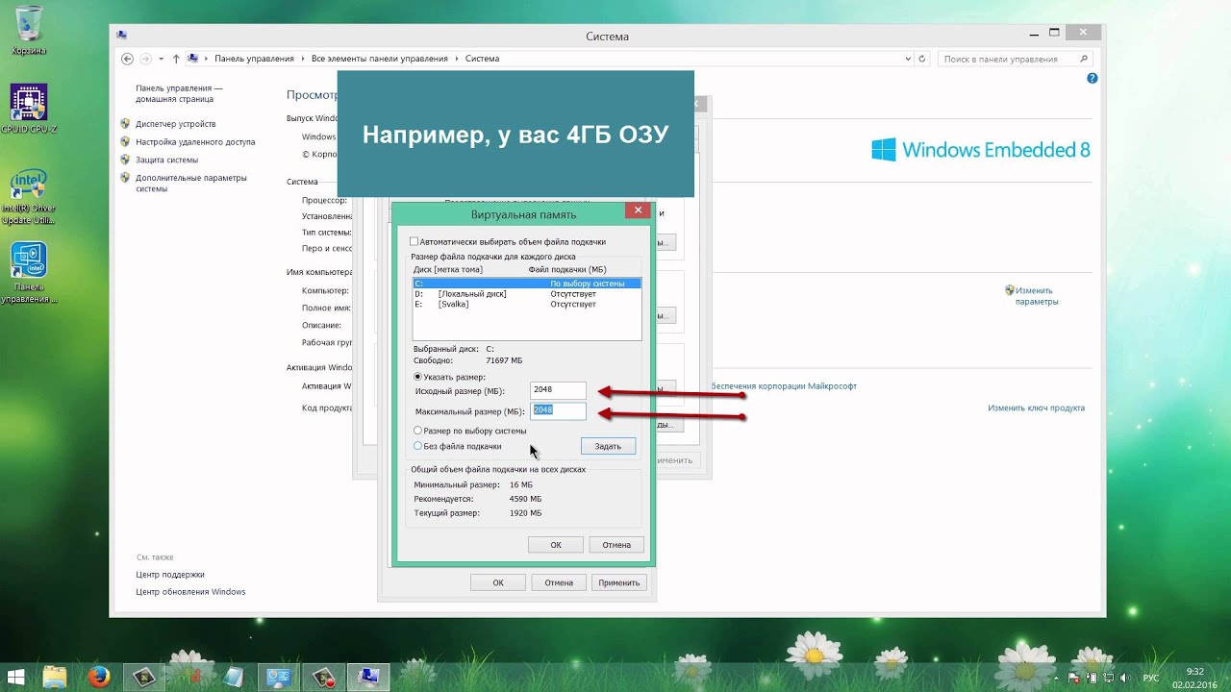The height and width of the screenshot is (692, 1231).
Task: Click the Изменить параметры link
Action: [x=1036, y=296]
